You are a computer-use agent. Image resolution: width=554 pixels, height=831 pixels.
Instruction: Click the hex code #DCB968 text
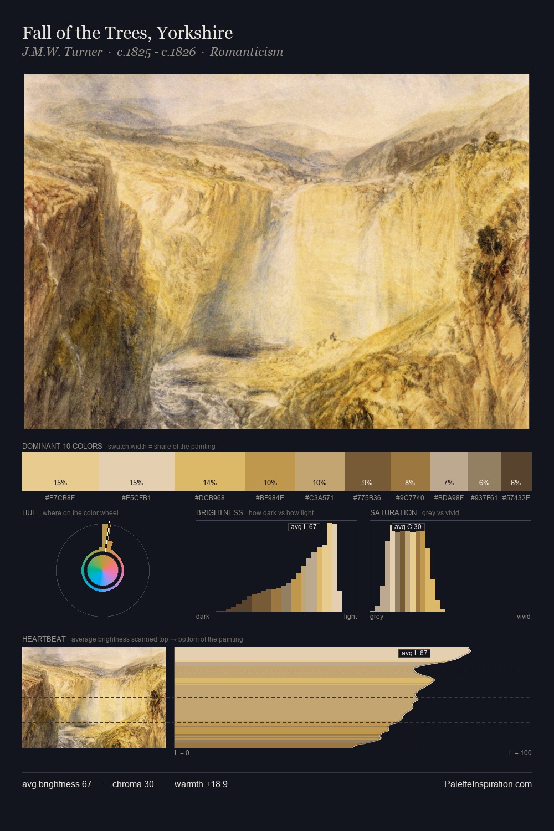tap(210, 498)
